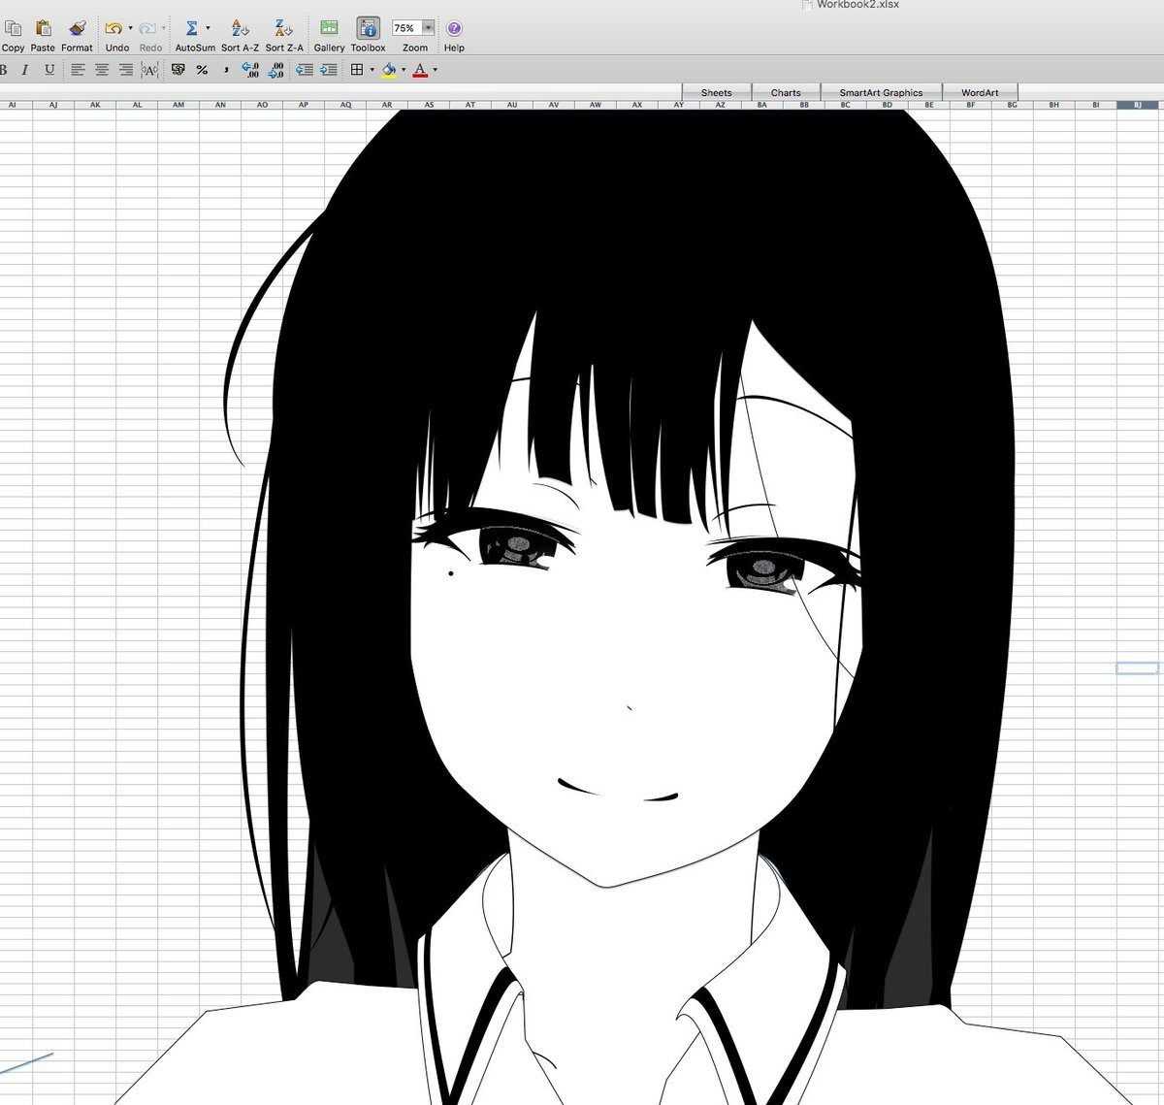Toggle underline formatting

coord(49,70)
